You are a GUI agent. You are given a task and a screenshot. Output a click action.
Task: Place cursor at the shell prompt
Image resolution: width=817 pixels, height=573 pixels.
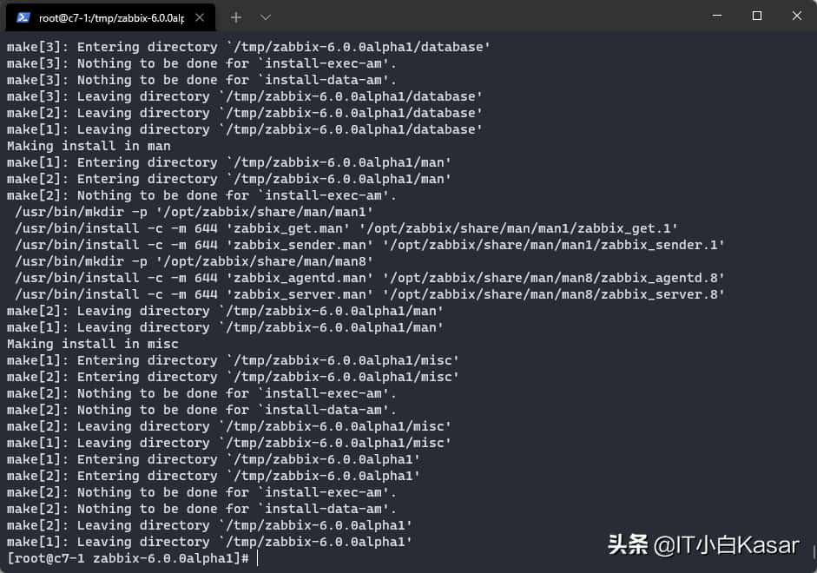click(x=259, y=558)
